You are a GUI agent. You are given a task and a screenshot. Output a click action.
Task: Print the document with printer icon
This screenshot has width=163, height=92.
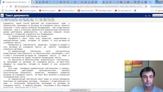pos(20,19)
